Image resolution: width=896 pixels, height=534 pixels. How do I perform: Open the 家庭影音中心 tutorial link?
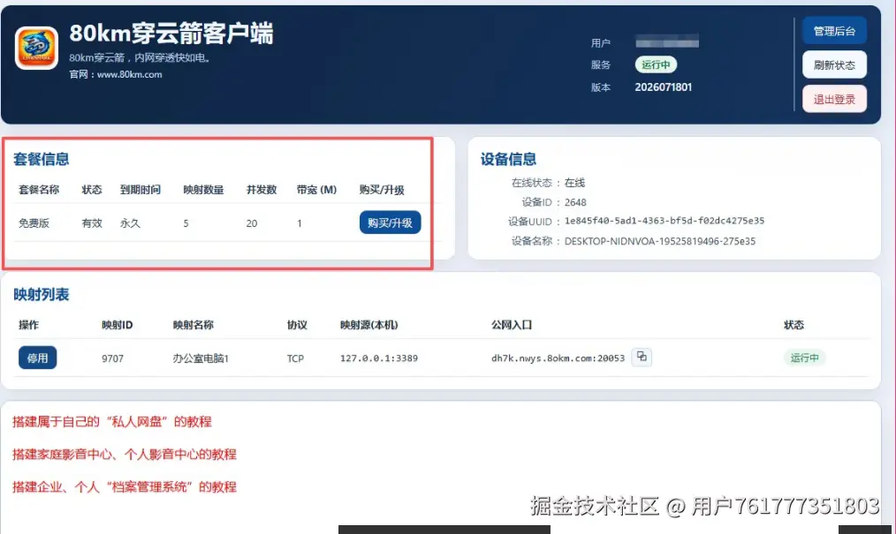coord(124,455)
